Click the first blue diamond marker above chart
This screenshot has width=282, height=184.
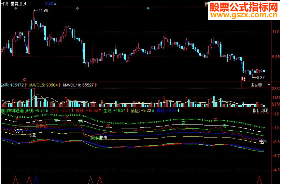click(16, 8)
